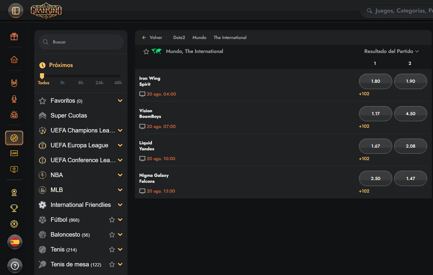Image resolution: width=433 pixels, height=275 pixels.
Task: Filter upcoming events to 1h
Action: coord(62,83)
